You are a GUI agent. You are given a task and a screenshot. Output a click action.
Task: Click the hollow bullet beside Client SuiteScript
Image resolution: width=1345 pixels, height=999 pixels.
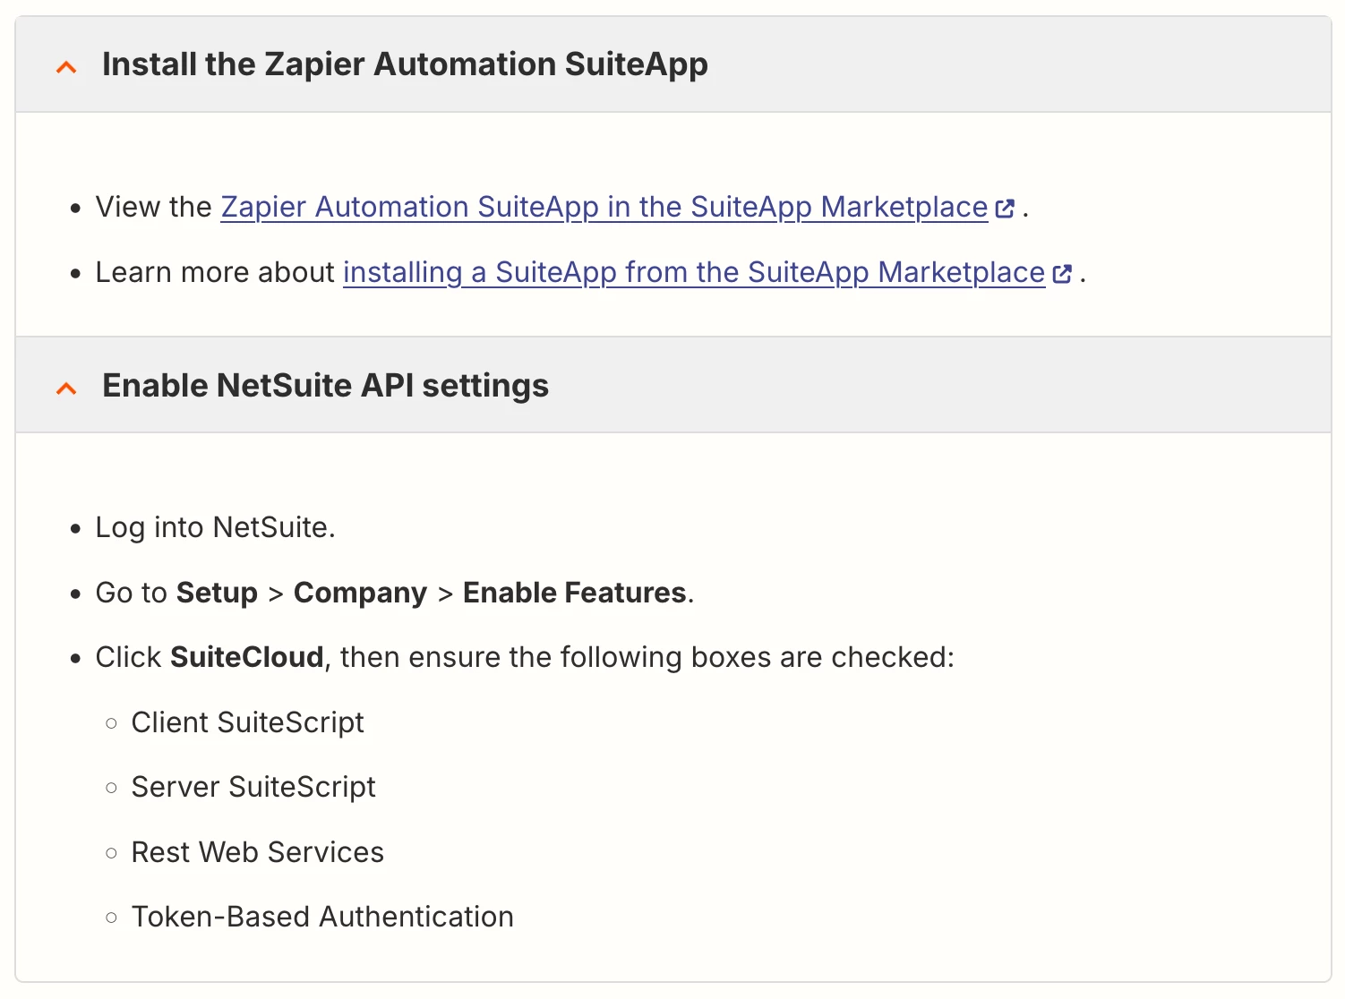111,723
